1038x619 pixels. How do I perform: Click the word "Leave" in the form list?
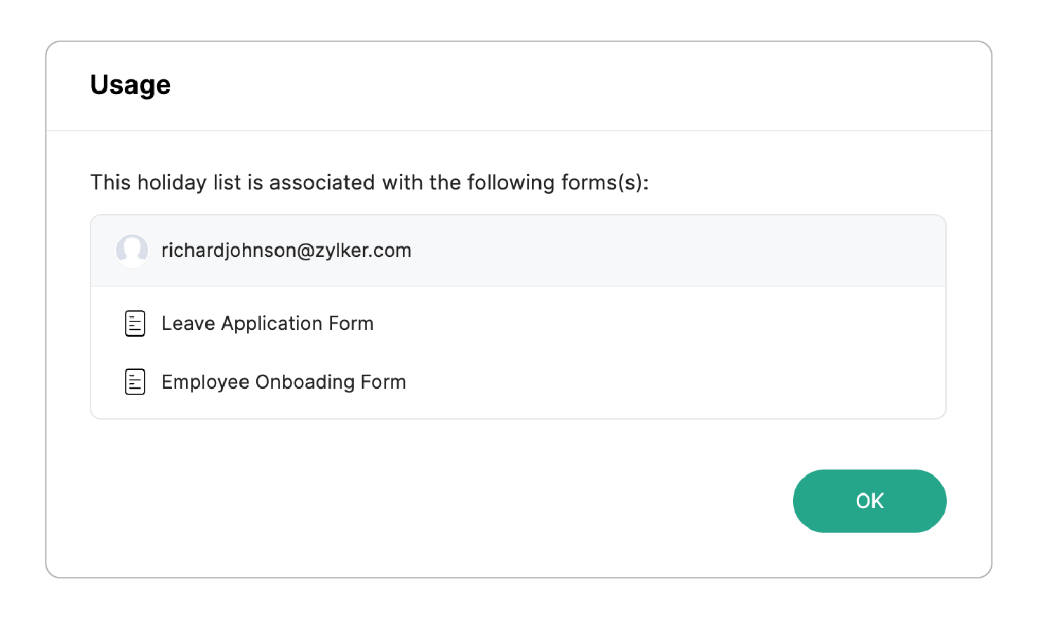coord(188,324)
